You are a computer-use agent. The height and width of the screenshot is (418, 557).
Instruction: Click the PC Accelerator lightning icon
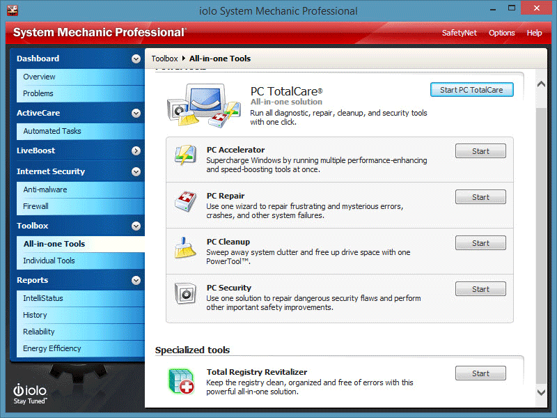point(185,155)
